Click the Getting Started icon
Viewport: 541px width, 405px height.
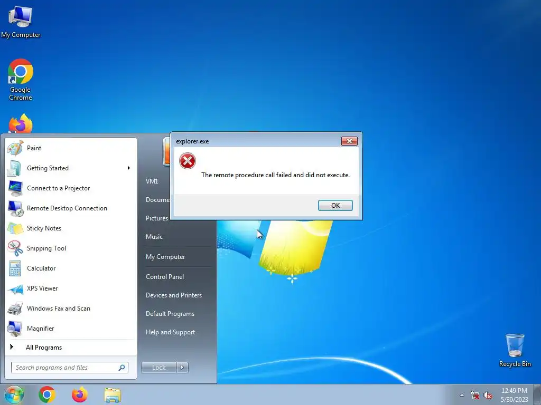coord(15,168)
